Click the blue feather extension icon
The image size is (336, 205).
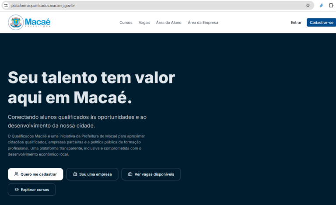321,6
